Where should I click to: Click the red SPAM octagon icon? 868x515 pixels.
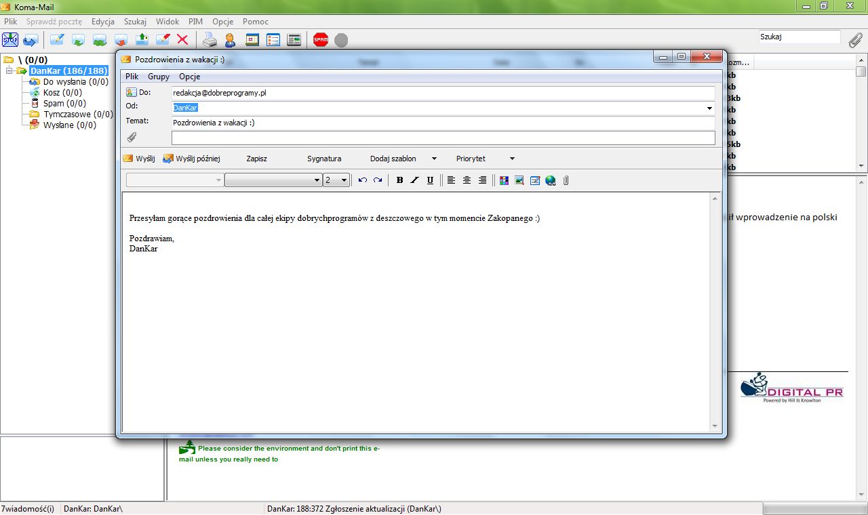[x=321, y=40]
